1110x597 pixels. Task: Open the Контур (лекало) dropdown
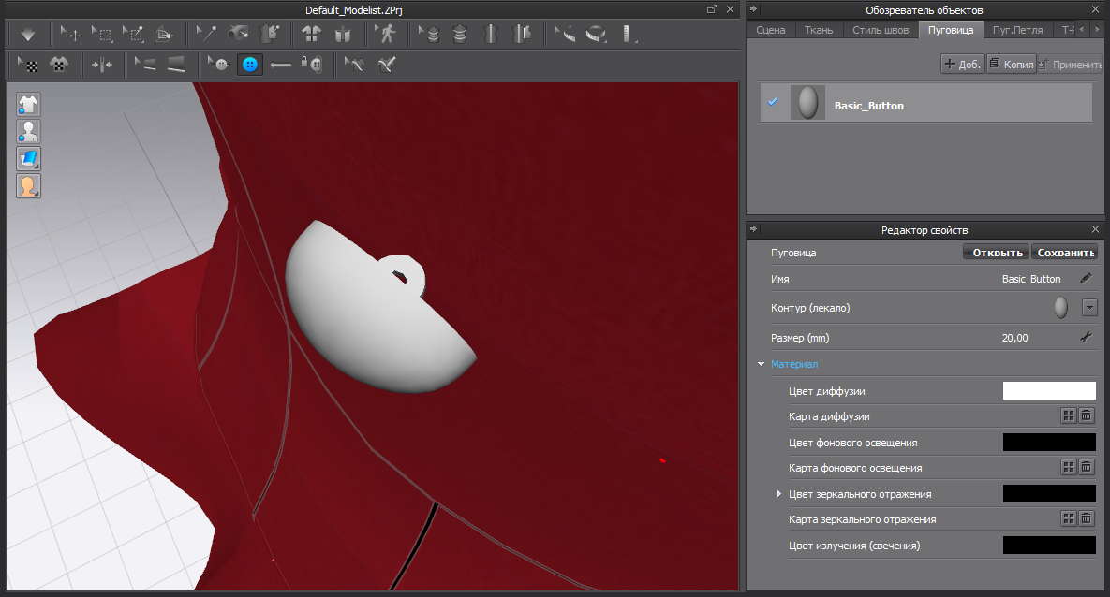tap(1088, 307)
